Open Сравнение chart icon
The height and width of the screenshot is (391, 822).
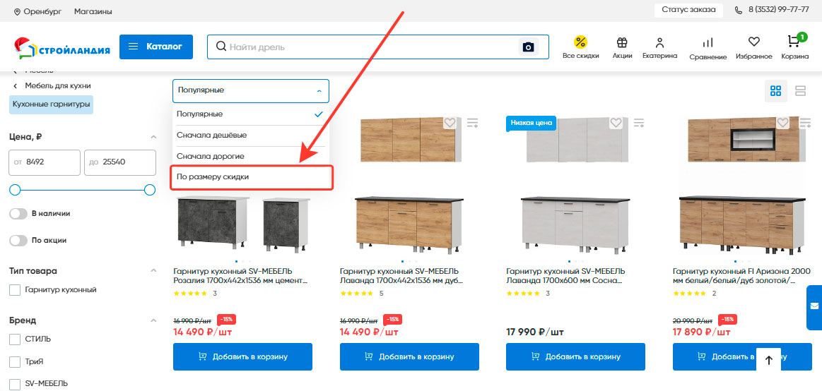[707, 42]
